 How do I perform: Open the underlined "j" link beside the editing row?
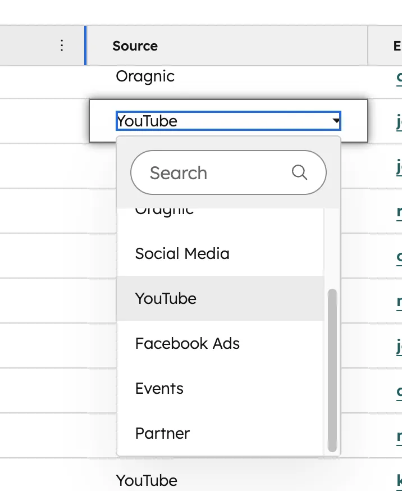click(x=399, y=121)
